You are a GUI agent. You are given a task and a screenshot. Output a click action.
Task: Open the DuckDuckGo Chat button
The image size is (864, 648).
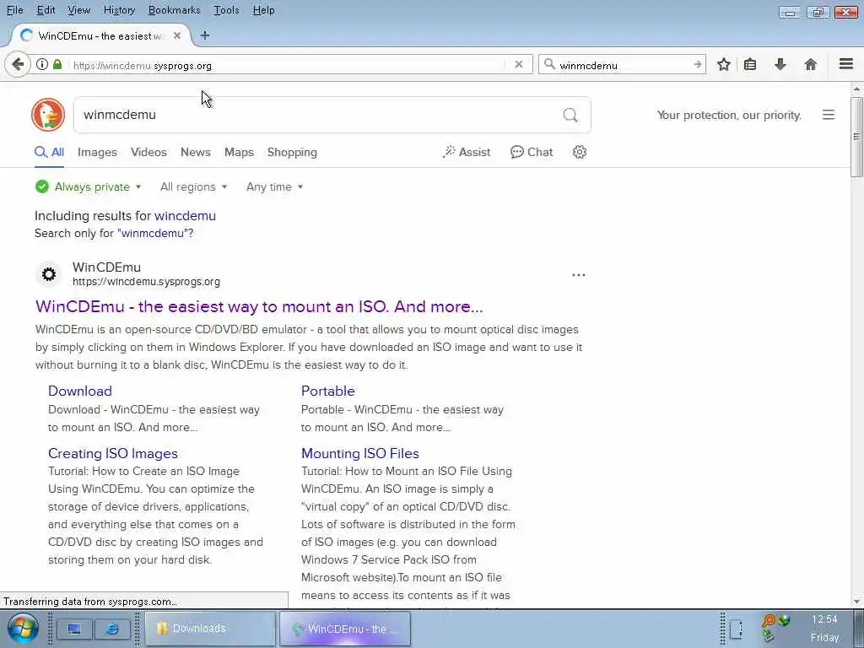(532, 152)
